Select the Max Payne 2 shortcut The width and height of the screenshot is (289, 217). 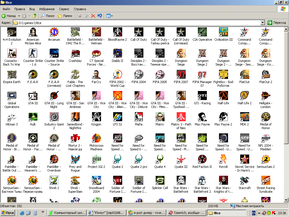pos(223,117)
